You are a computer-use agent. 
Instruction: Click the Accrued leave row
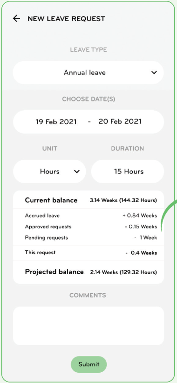[88, 216]
